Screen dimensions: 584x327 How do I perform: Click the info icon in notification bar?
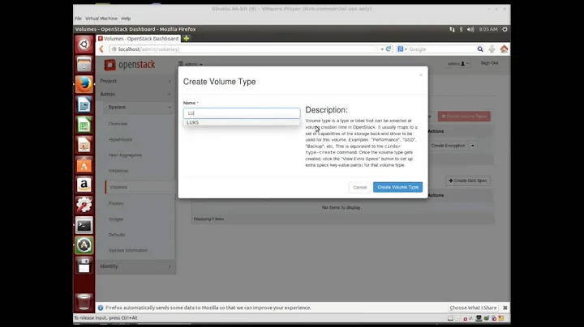coord(101,308)
